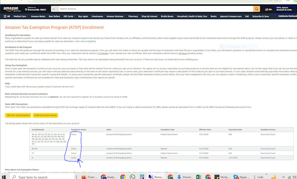This screenshot has height=179, width=297.
Task: Go to Pharmacy
Action: click(x=133, y=16)
